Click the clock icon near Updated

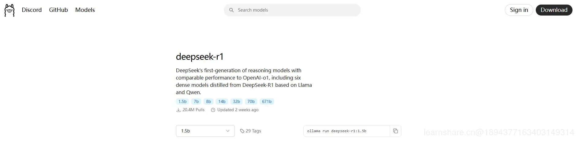(213, 110)
